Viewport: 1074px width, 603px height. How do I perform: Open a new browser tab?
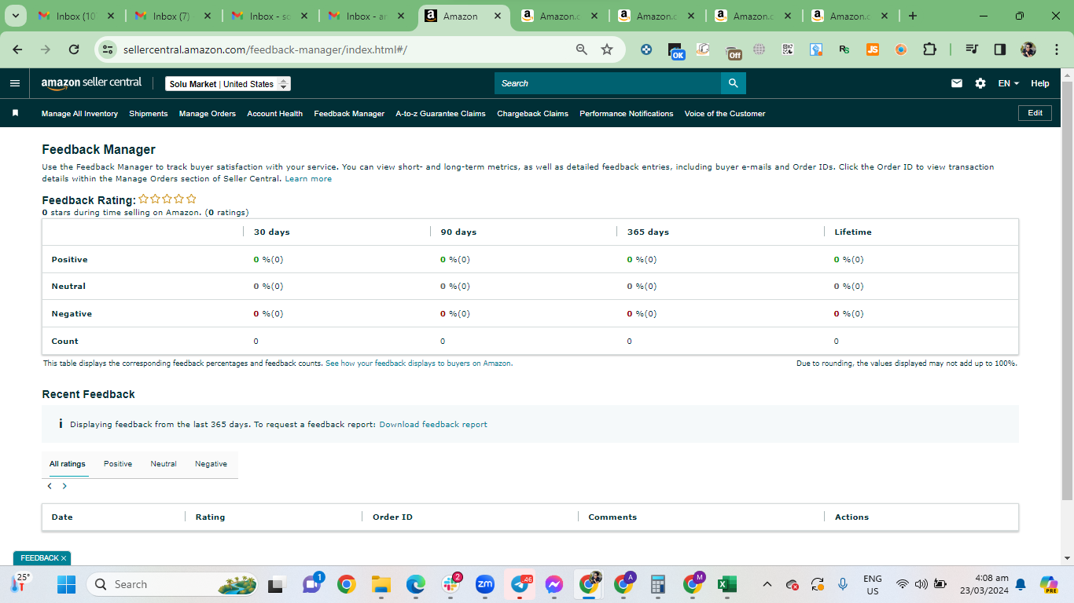click(x=912, y=16)
